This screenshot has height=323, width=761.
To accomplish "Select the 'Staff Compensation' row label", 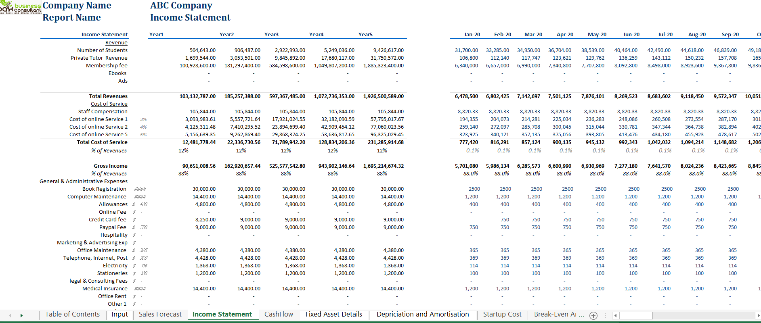I will pyautogui.click(x=103, y=112).
